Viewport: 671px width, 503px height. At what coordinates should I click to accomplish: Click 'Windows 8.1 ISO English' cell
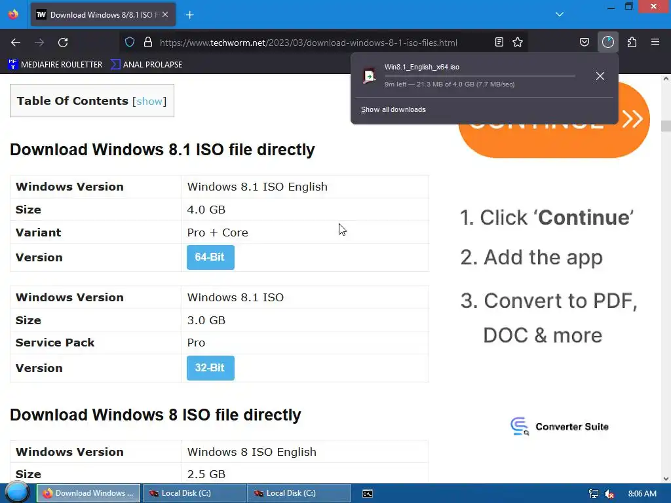click(305, 187)
